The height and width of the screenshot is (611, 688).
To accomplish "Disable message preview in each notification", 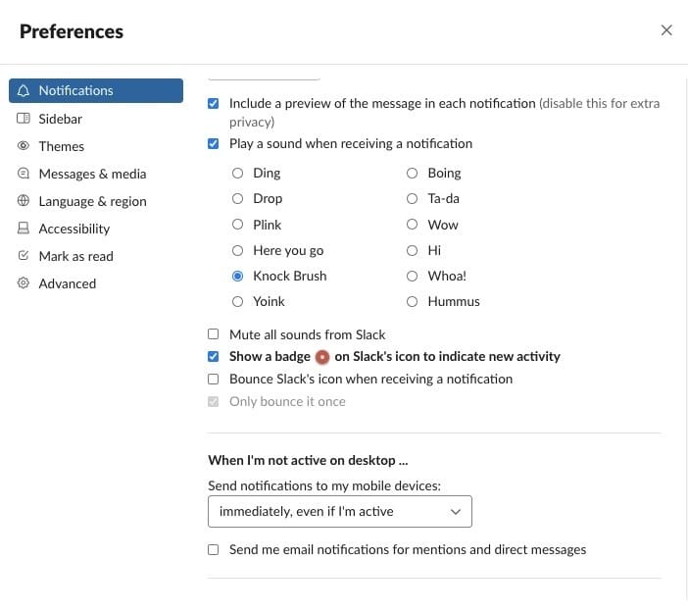I will [x=214, y=103].
